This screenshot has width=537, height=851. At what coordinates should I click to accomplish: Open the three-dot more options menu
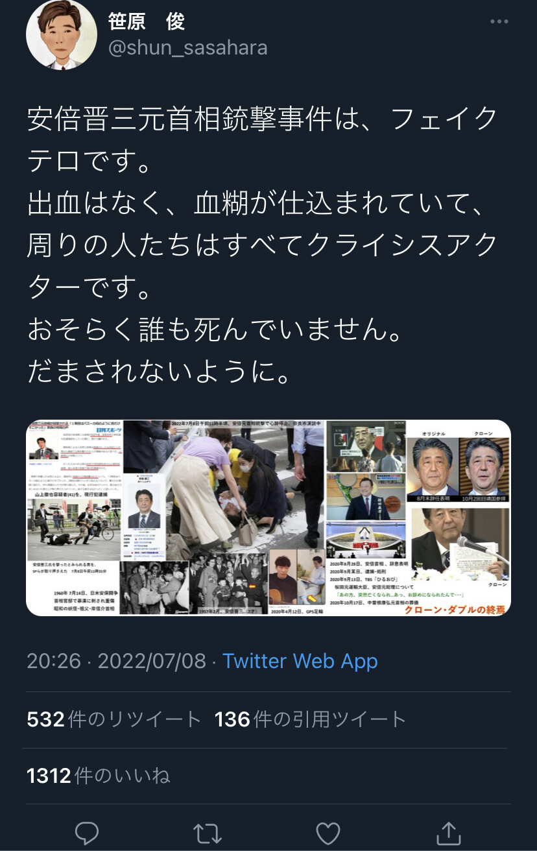(x=499, y=21)
